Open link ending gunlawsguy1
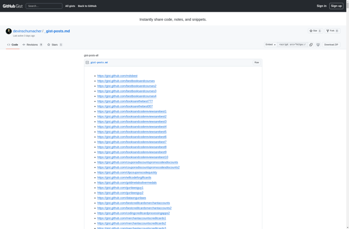The image size is (349, 229). pyautogui.click(x=120, y=188)
